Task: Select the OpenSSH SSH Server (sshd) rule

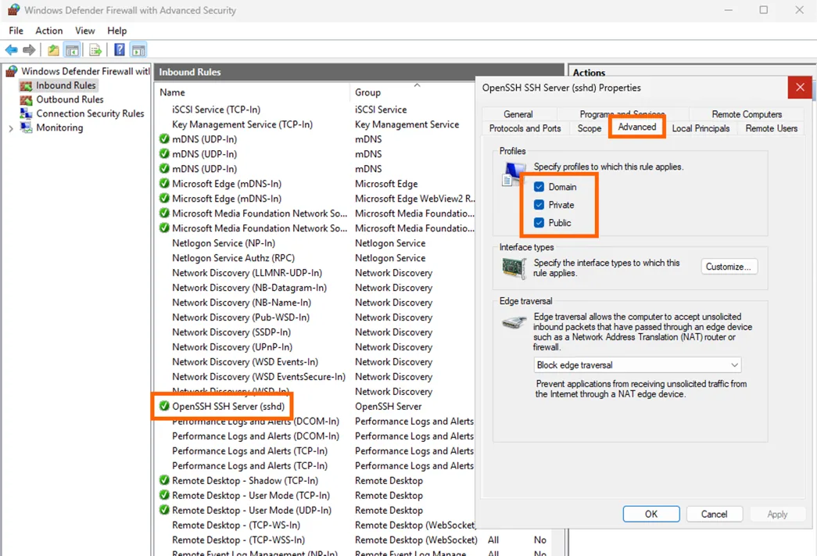Action: tap(228, 407)
